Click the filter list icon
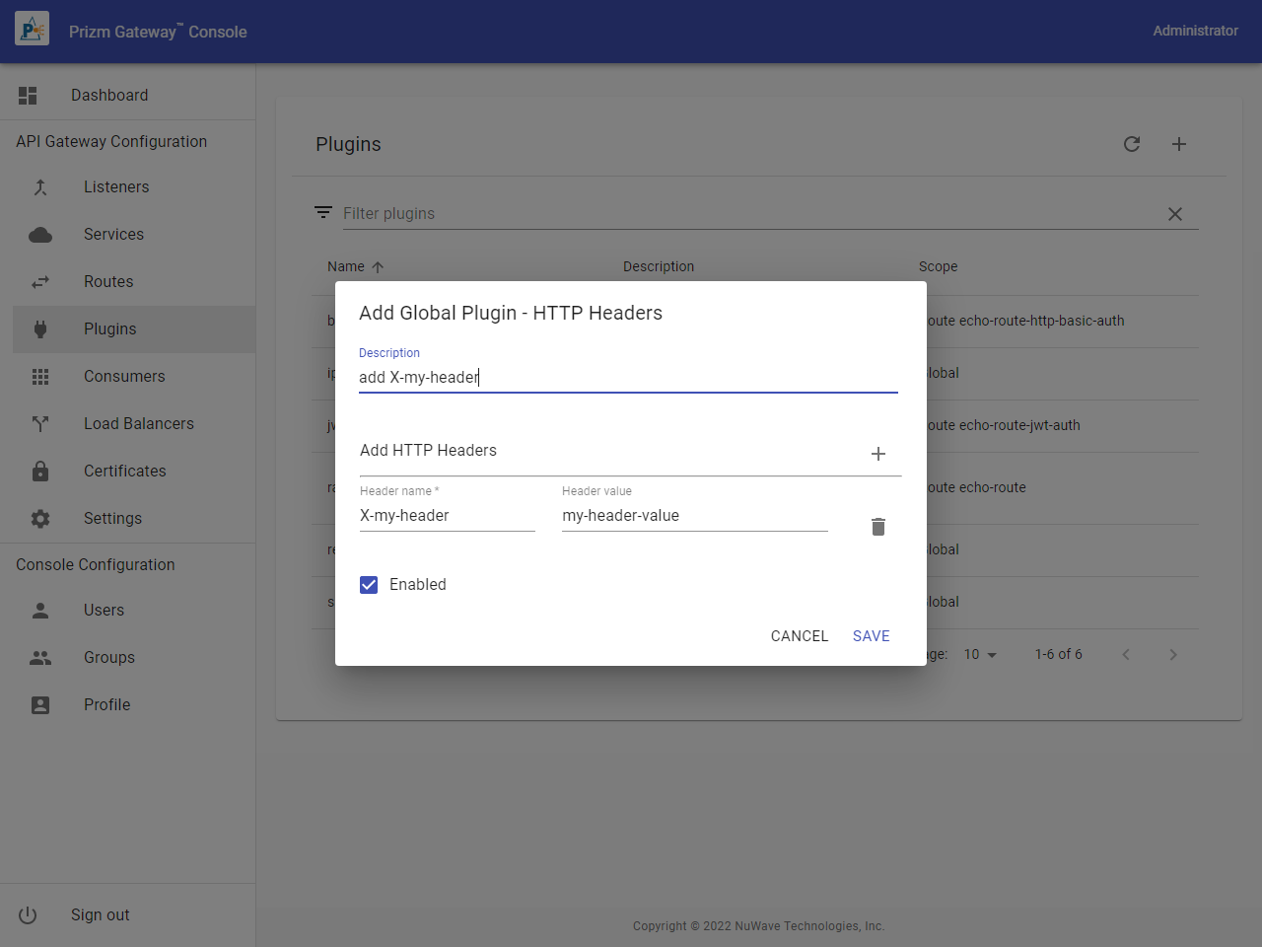 tap(322, 213)
